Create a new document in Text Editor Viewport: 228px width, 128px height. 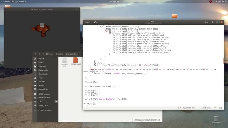(95, 22)
